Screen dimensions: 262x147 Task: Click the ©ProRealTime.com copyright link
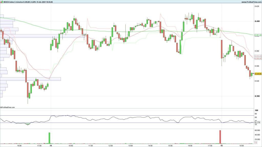click(x=8, y=107)
